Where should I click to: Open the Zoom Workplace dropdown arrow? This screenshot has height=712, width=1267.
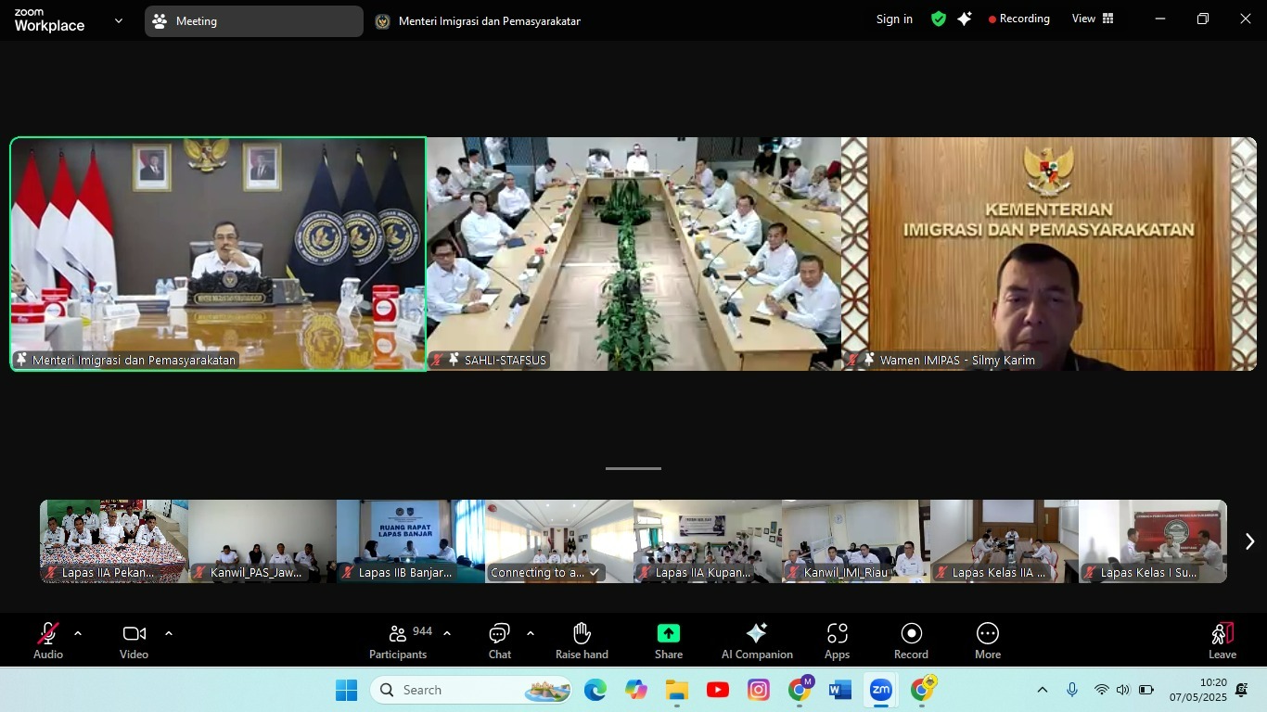119,20
